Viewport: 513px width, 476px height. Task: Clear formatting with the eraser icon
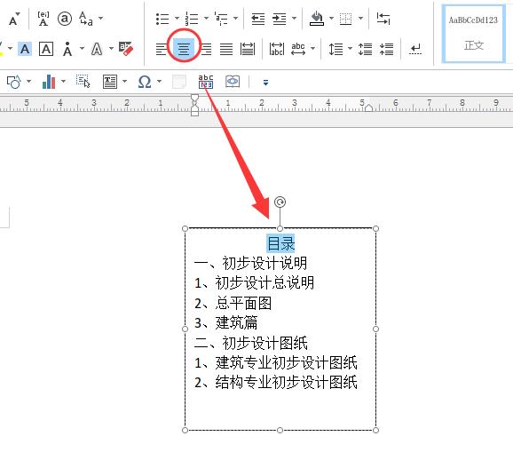tap(126, 49)
